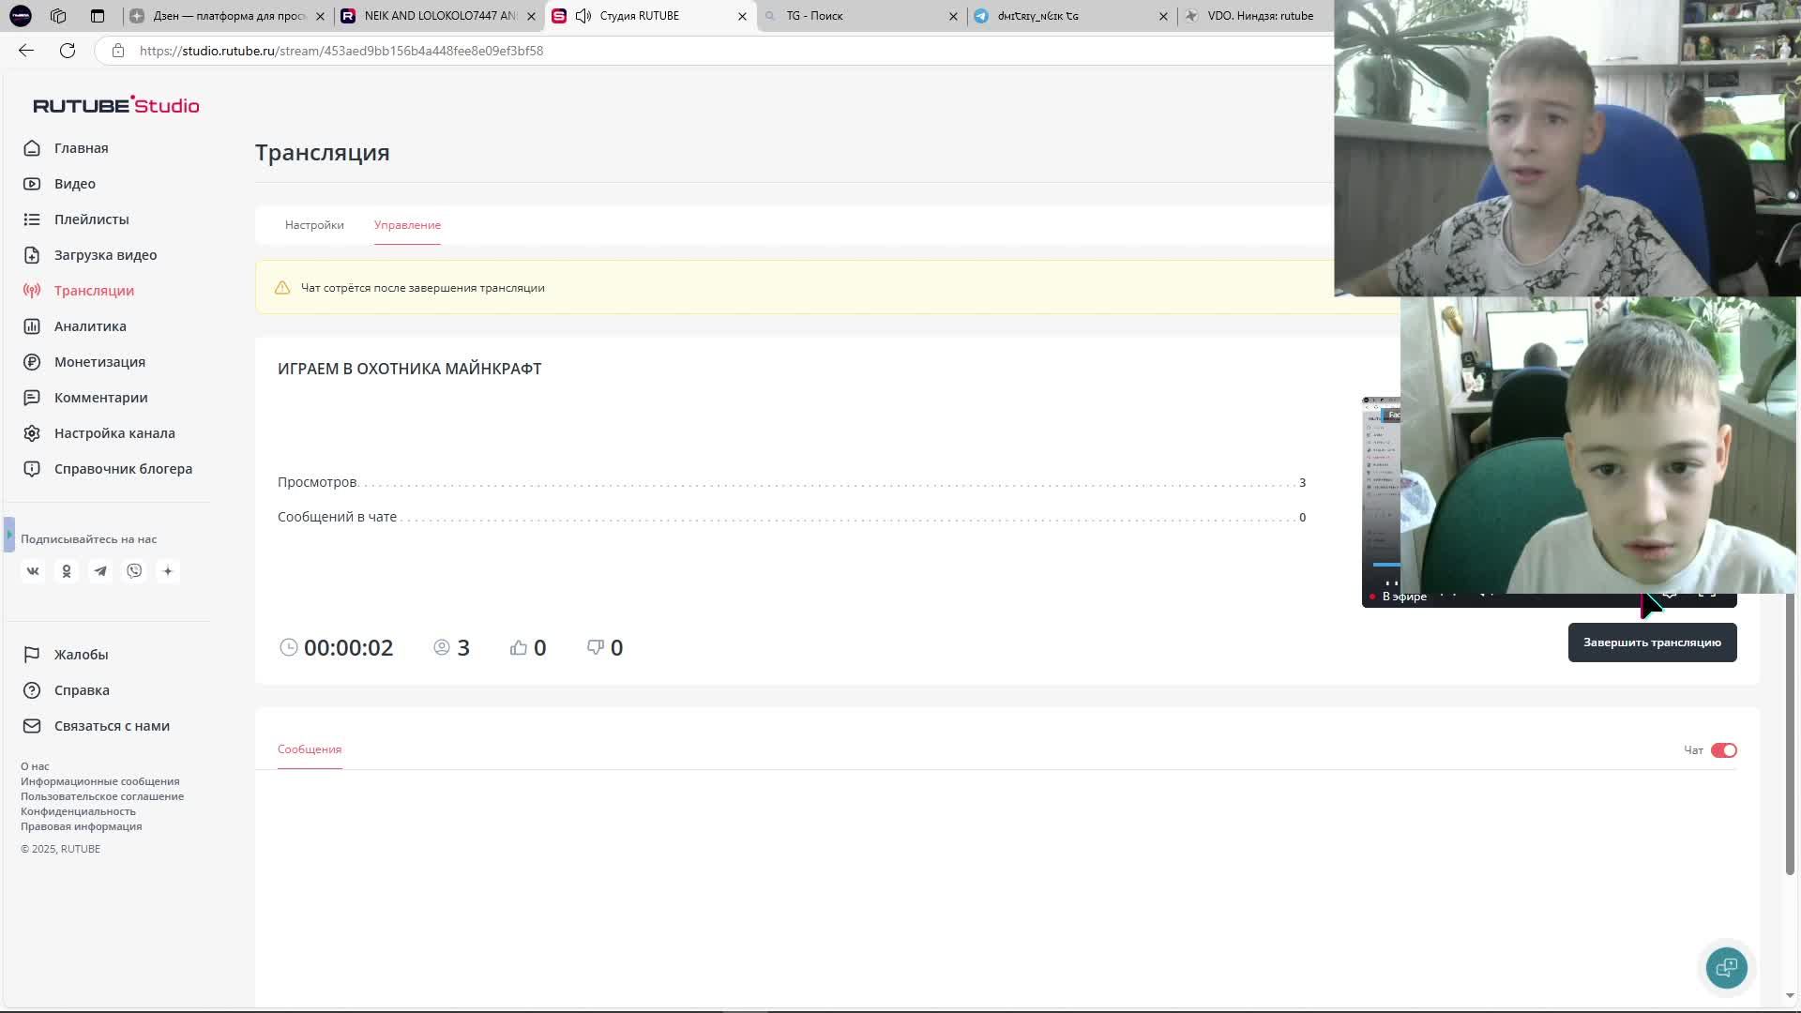Open Аналитика in the sidebar
This screenshot has height=1013, width=1801.
point(90,326)
